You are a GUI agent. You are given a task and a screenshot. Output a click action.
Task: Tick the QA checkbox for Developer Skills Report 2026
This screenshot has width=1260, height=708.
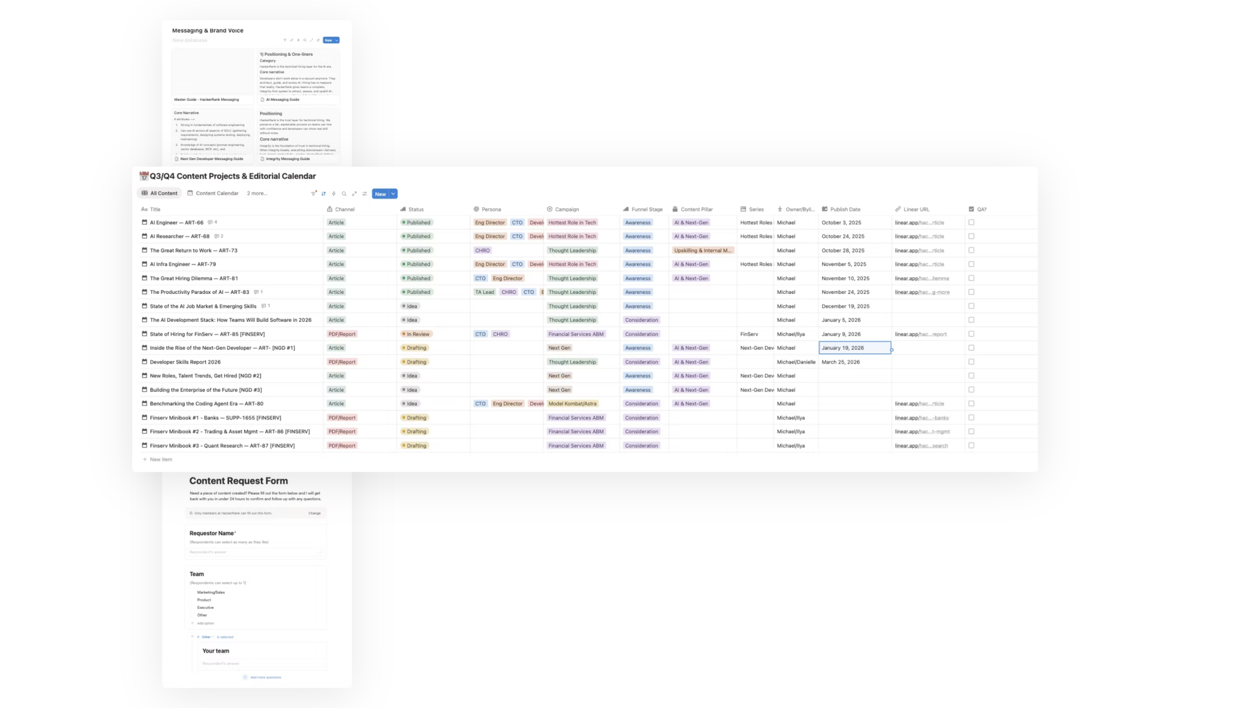pyautogui.click(x=971, y=361)
